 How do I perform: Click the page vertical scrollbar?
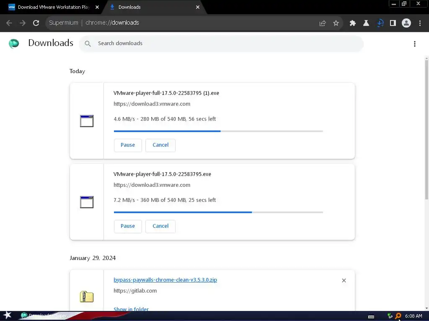click(x=426, y=130)
